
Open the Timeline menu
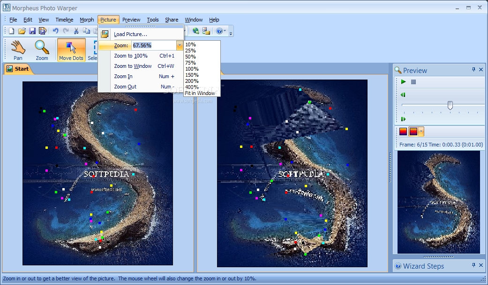64,20
